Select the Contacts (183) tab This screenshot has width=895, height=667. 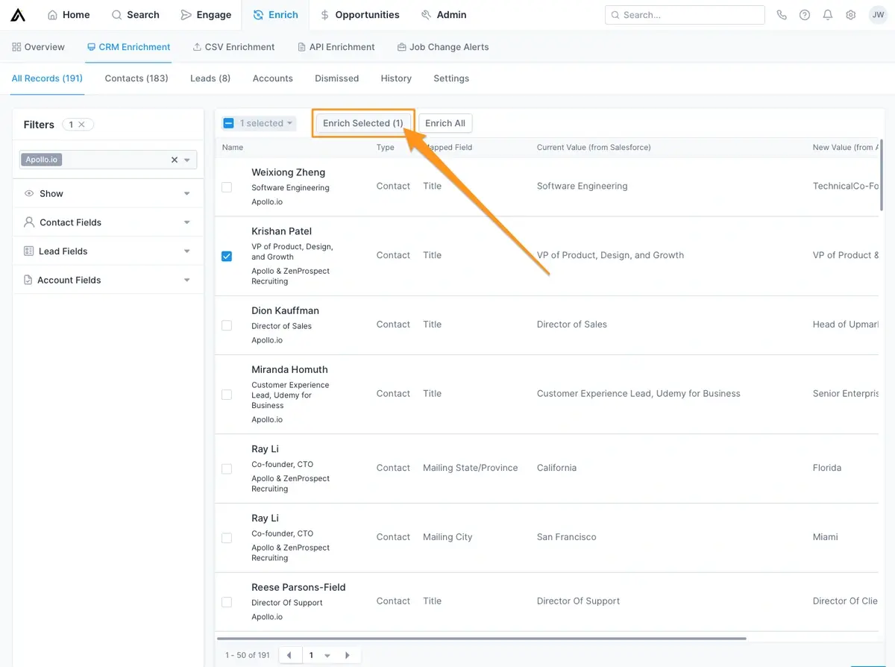pos(136,78)
